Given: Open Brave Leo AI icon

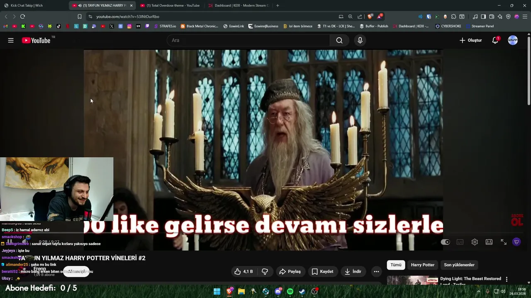Looking at the screenshot, I should [x=500, y=17].
